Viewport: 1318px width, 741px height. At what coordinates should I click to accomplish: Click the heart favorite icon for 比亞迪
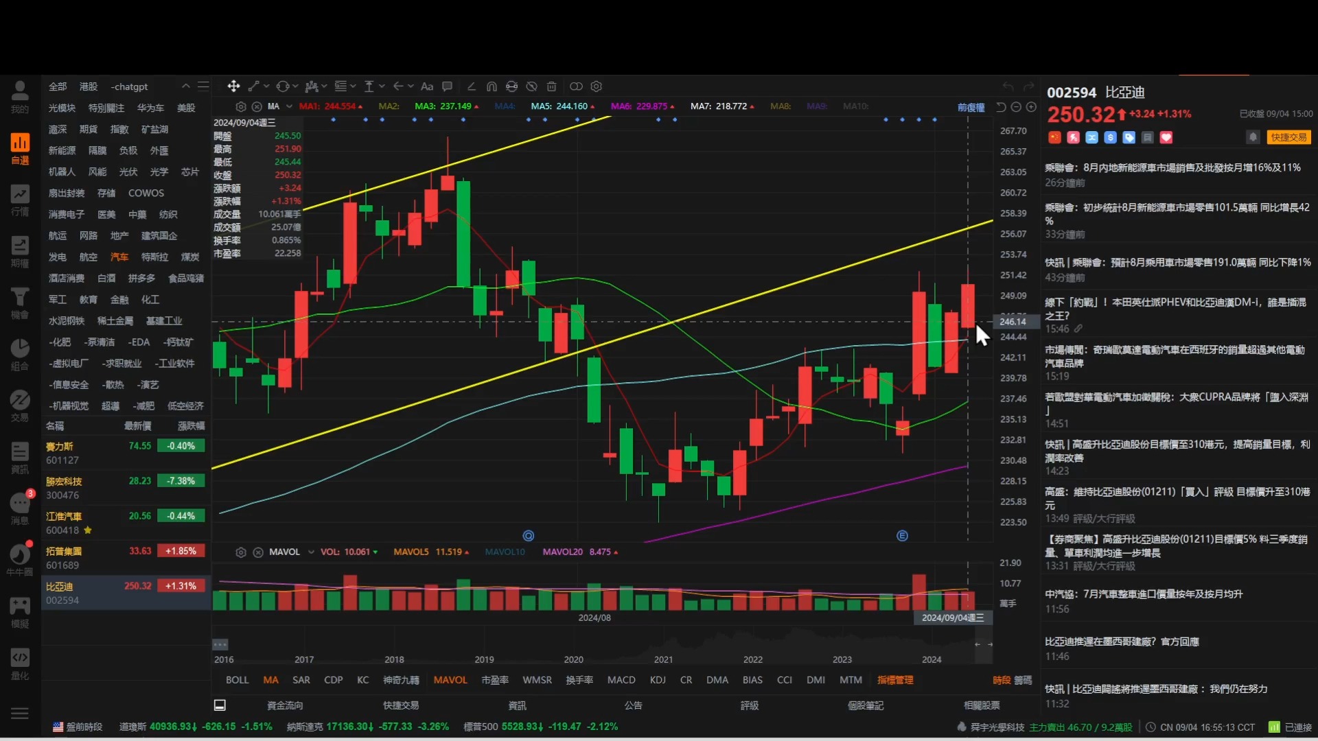tap(1166, 137)
